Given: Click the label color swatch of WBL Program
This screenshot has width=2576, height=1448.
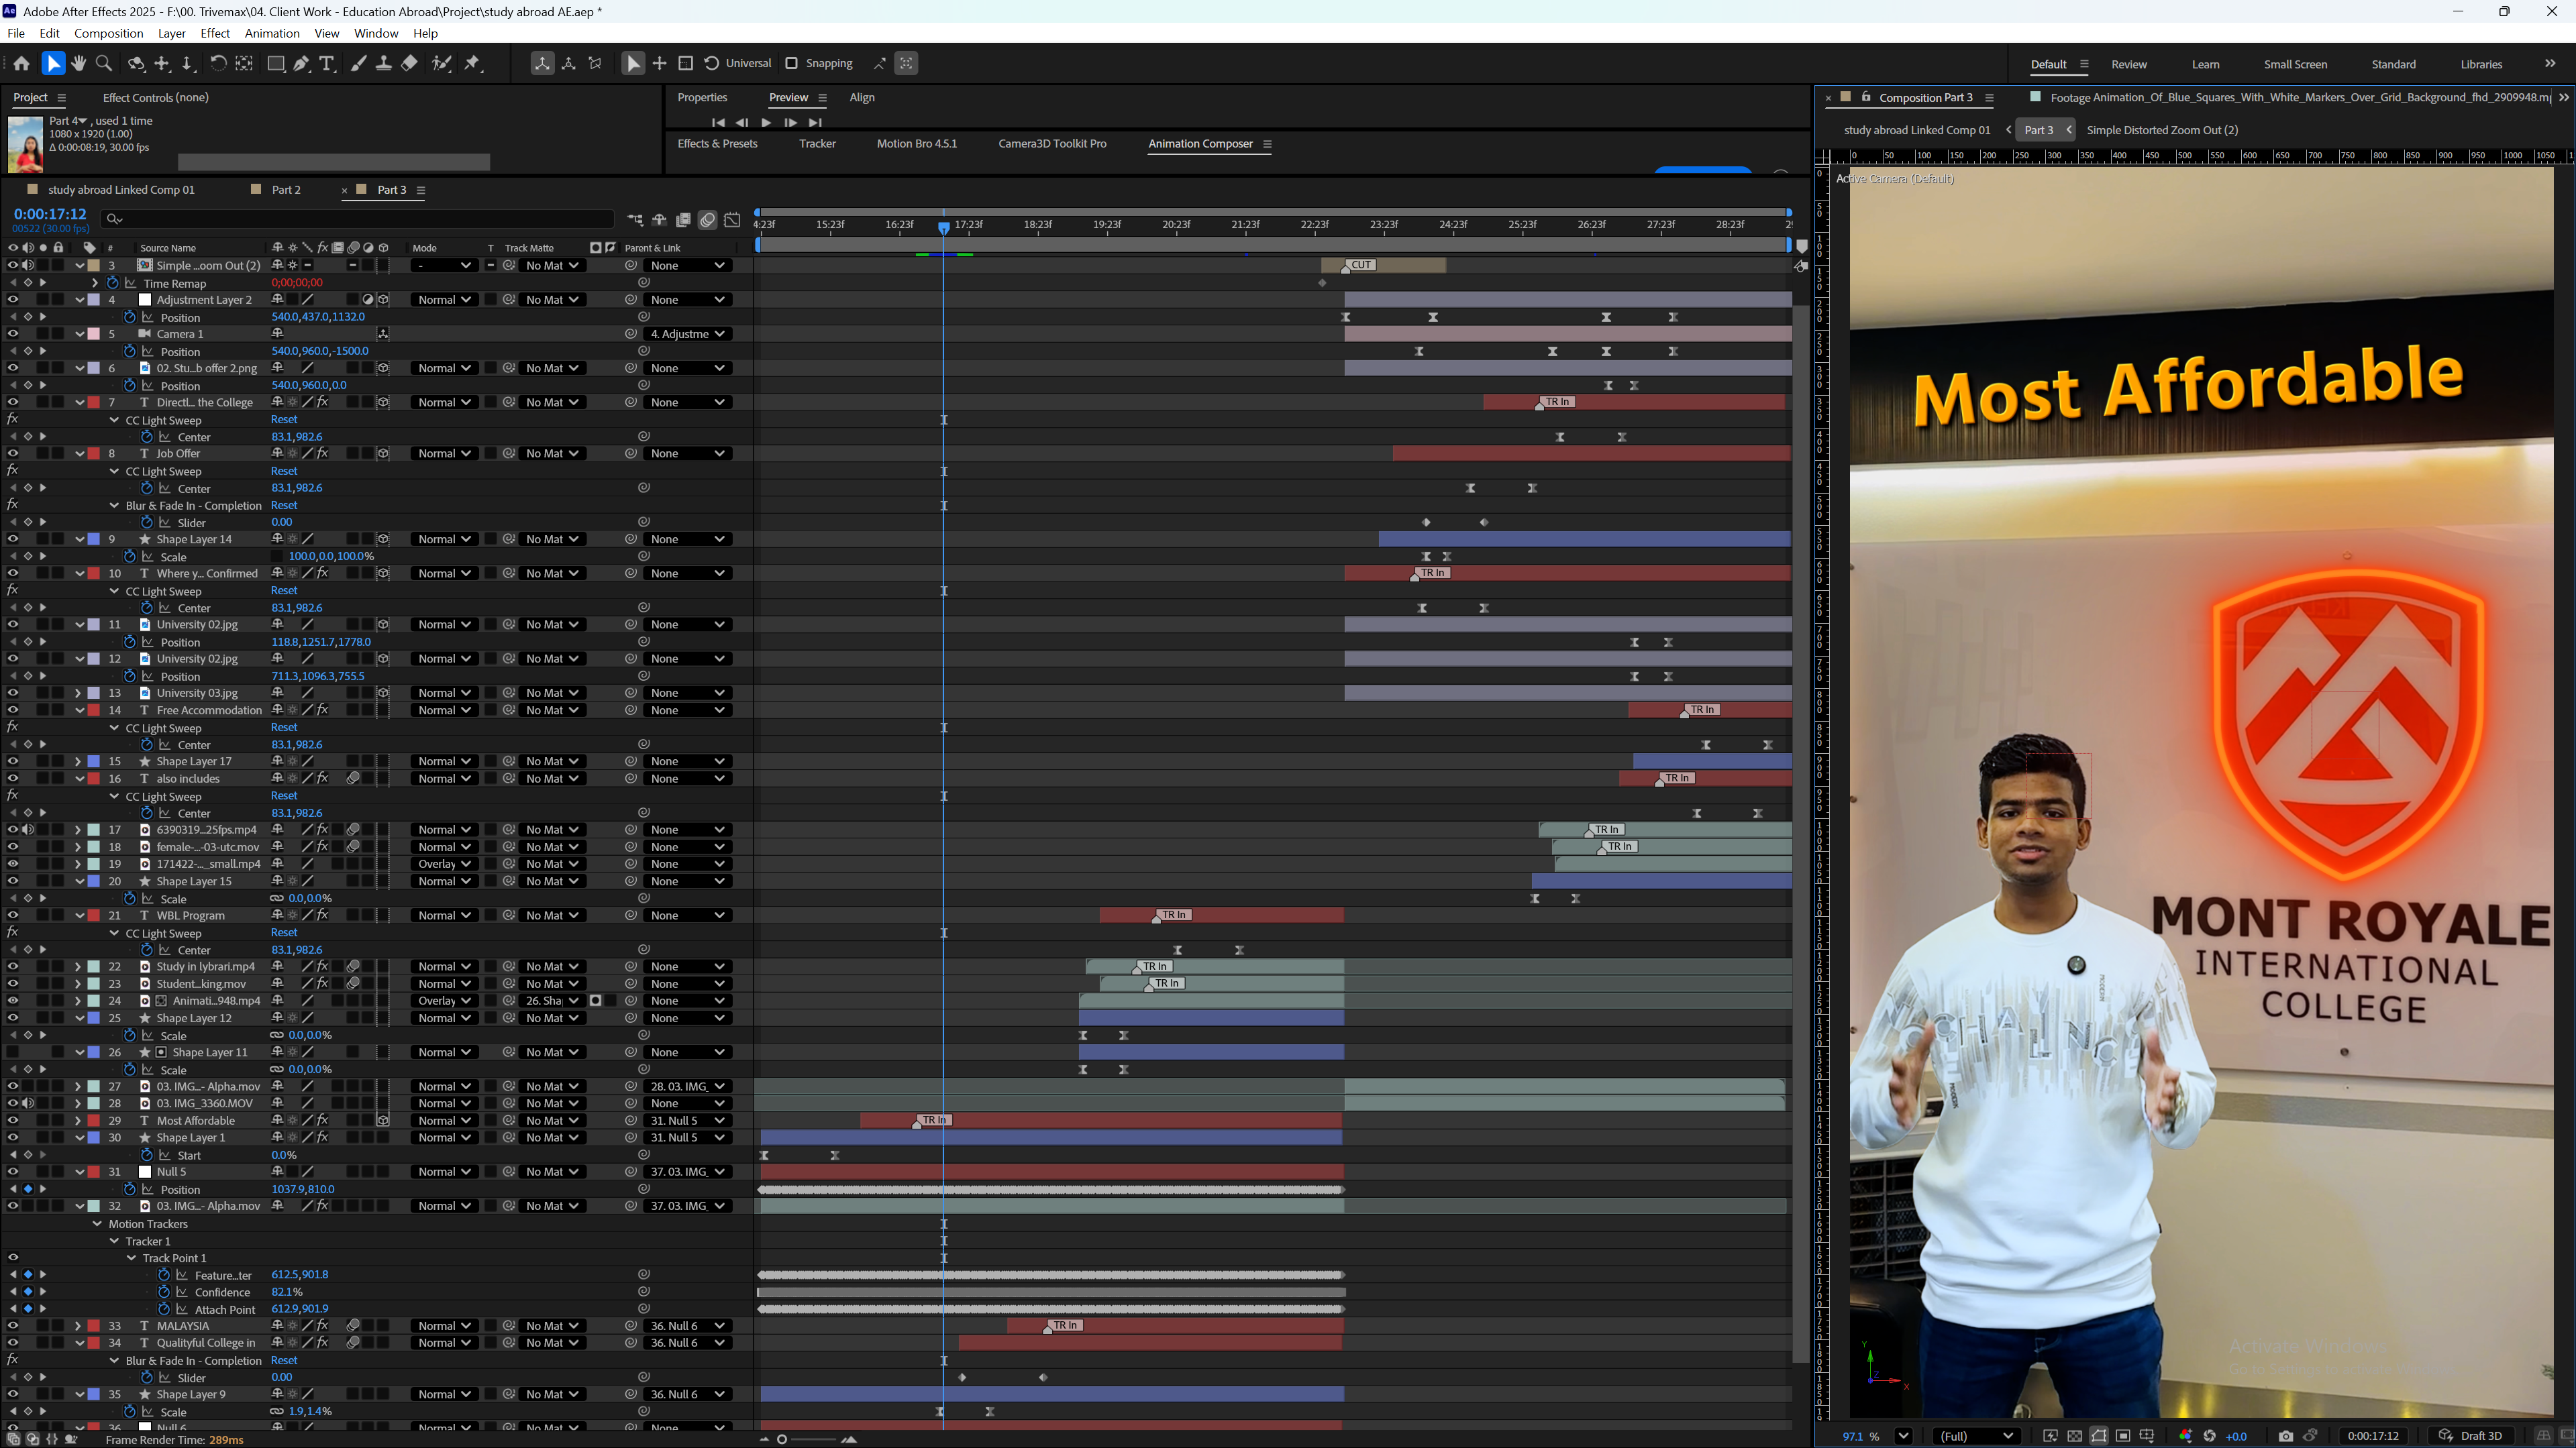Looking at the screenshot, I should [94, 915].
